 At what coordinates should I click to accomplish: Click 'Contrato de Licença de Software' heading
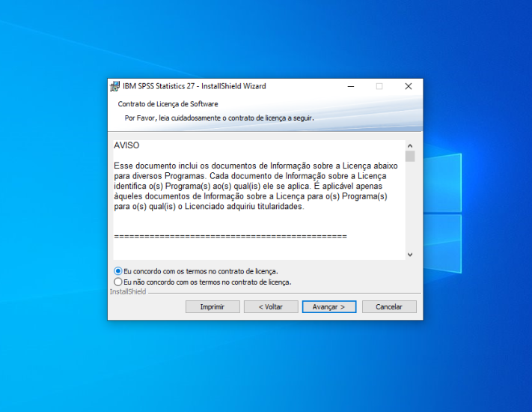[x=168, y=104]
